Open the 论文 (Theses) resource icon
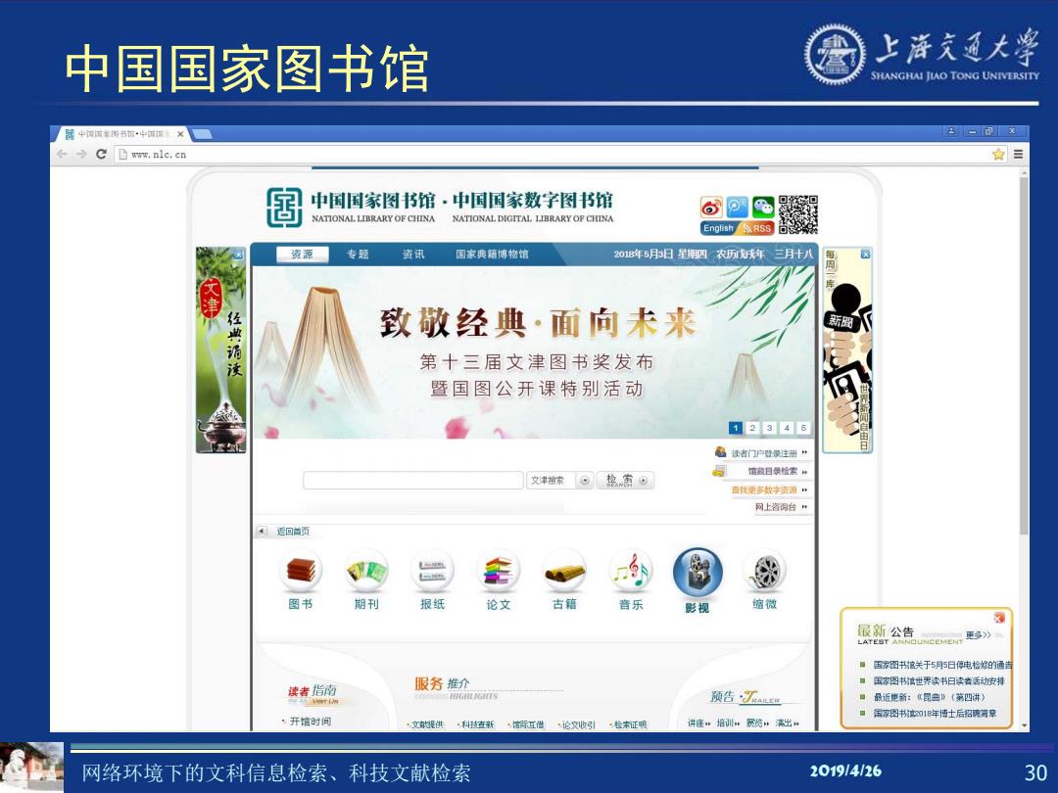 point(499,580)
